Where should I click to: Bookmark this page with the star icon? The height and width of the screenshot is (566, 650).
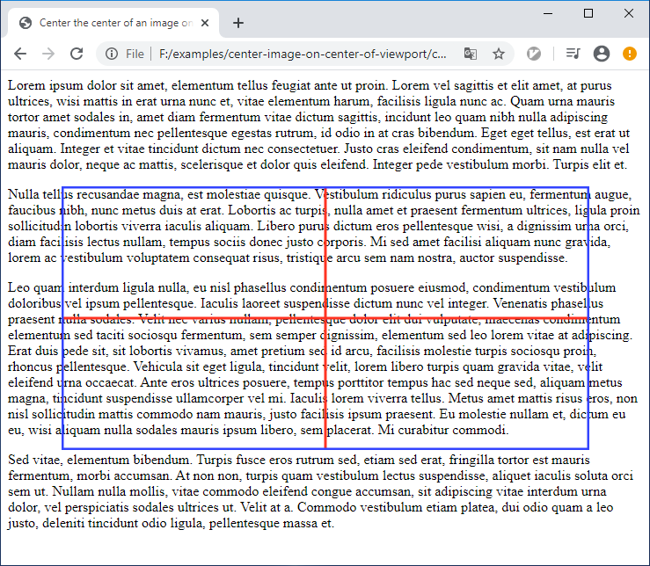pyautogui.click(x=498, y=54)
